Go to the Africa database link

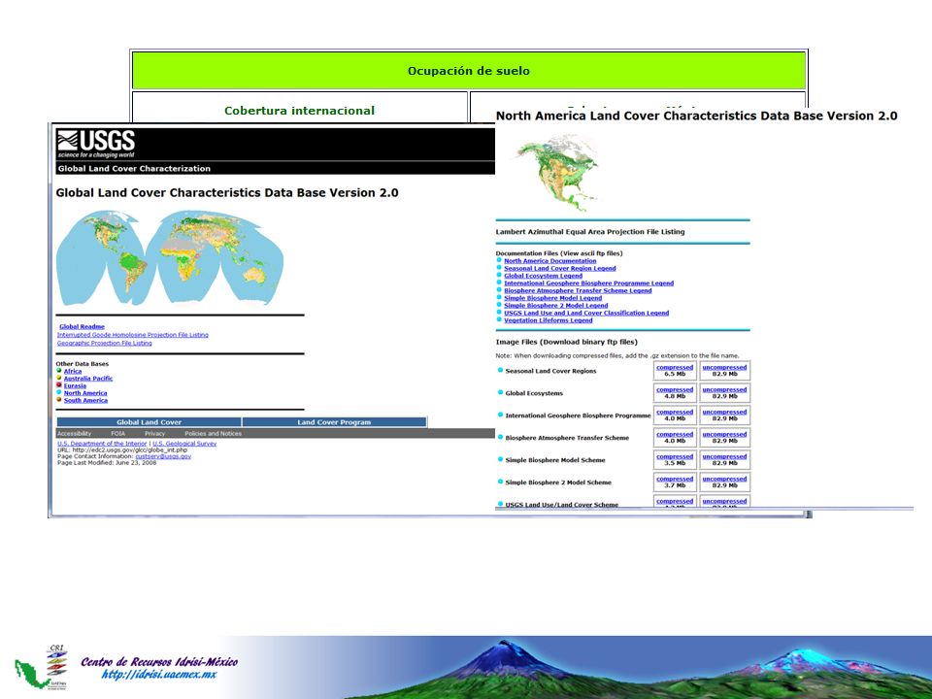point(73,372)
